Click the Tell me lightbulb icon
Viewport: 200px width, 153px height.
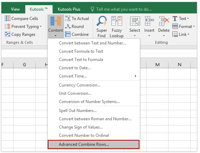pyautogui.click(x=92, y=9)
